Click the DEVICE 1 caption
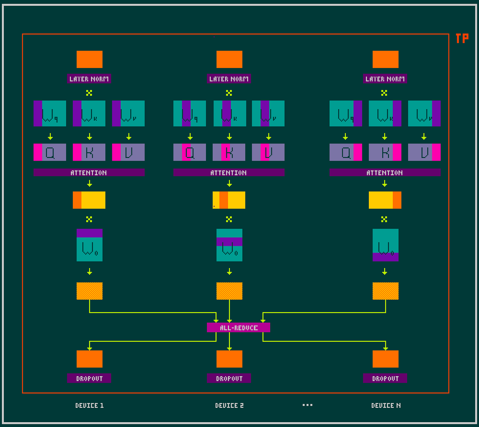 pyautogui.click(x=89, y=405)
